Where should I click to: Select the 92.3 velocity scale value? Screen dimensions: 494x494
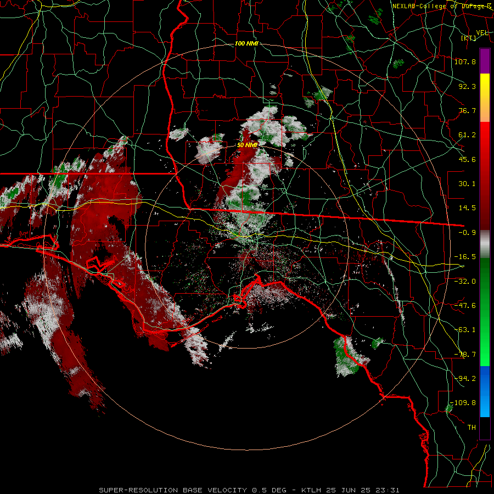(467, 86)
